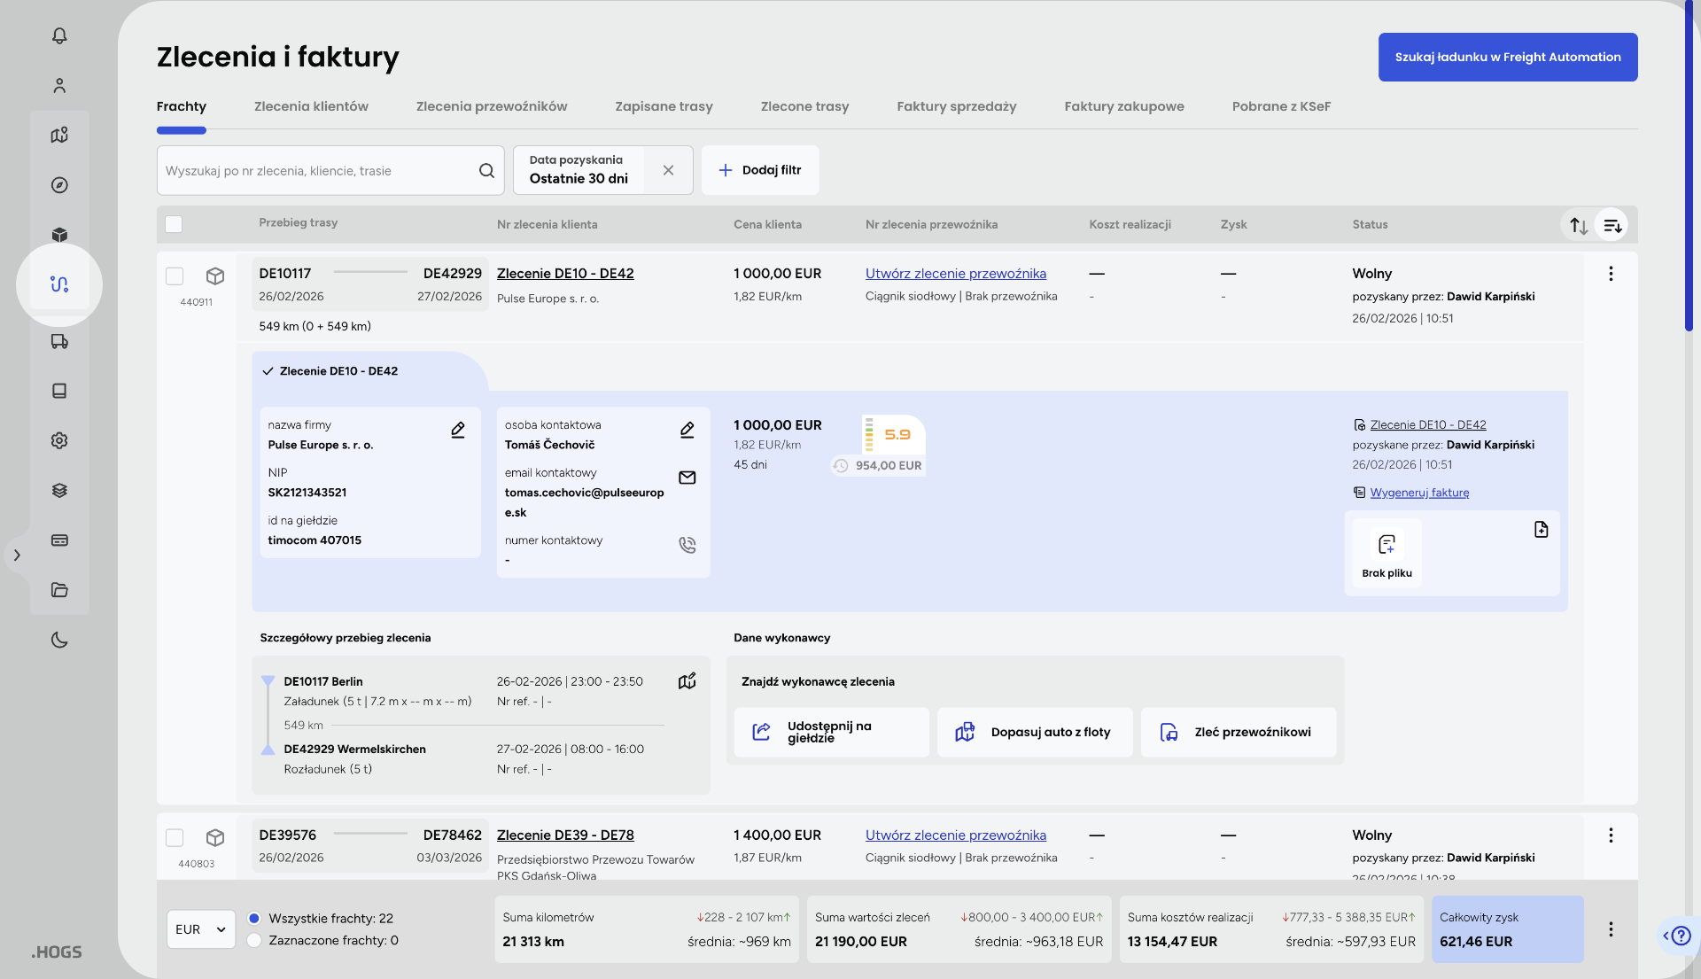Open the EUR currency dropdown
The image size is (1701, 979).
(200, 929)
